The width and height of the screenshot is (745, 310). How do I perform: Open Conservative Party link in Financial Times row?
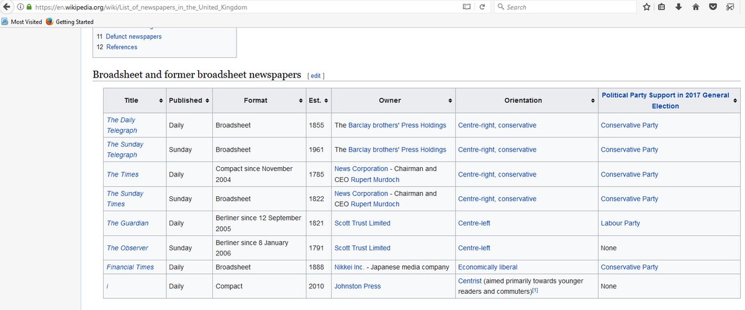pyautogui.click(x=630, y=267)
